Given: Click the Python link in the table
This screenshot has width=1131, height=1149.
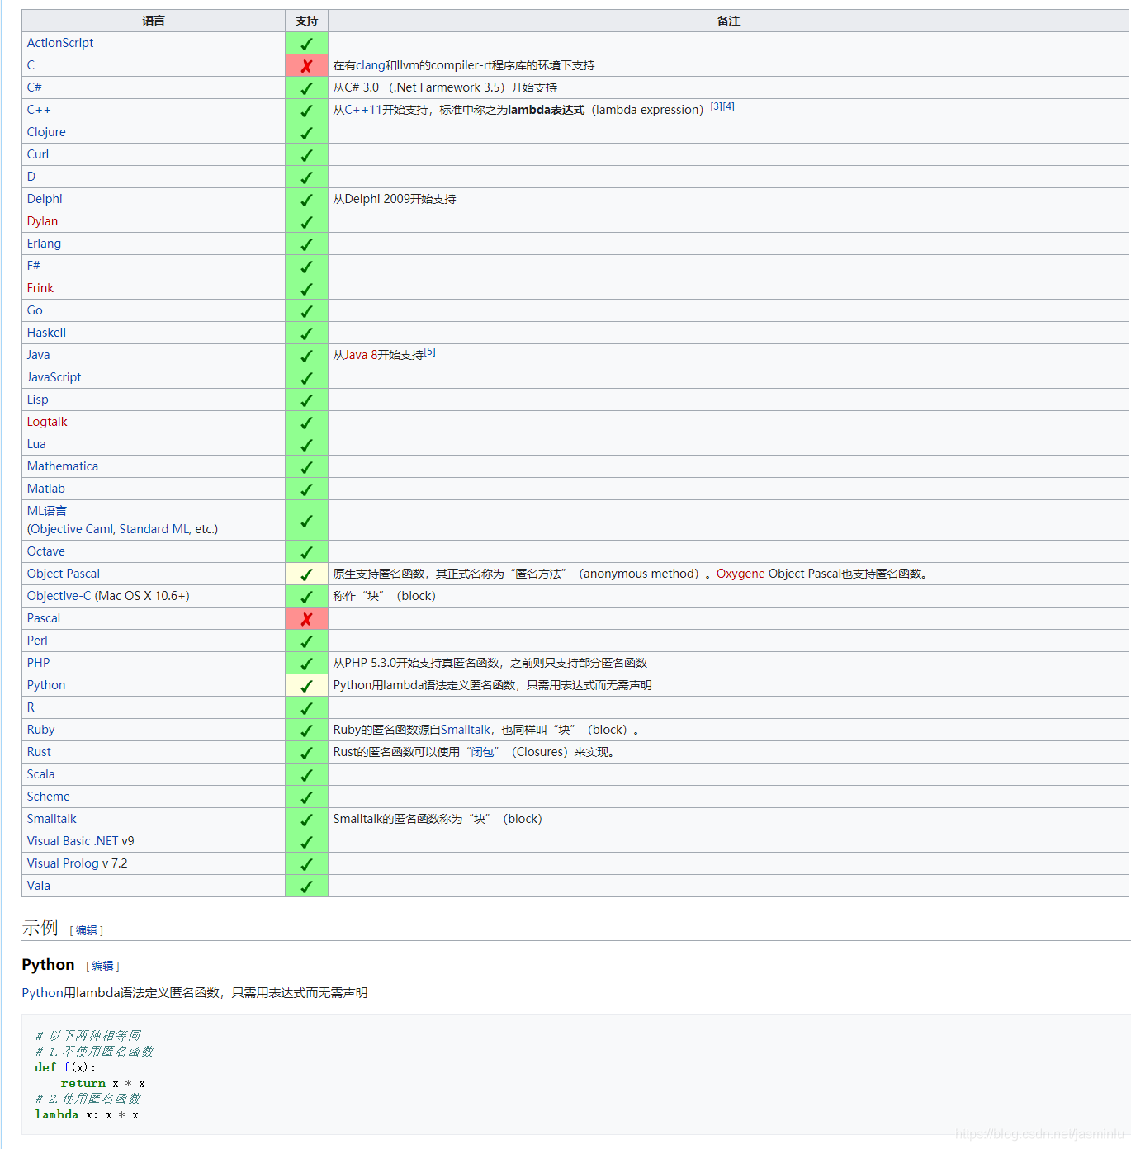Looking at the screenshot, I should (46, 685).
